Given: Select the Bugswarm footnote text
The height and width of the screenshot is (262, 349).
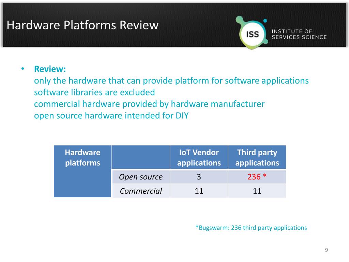Looking at the screenshot, I should 251,228.
